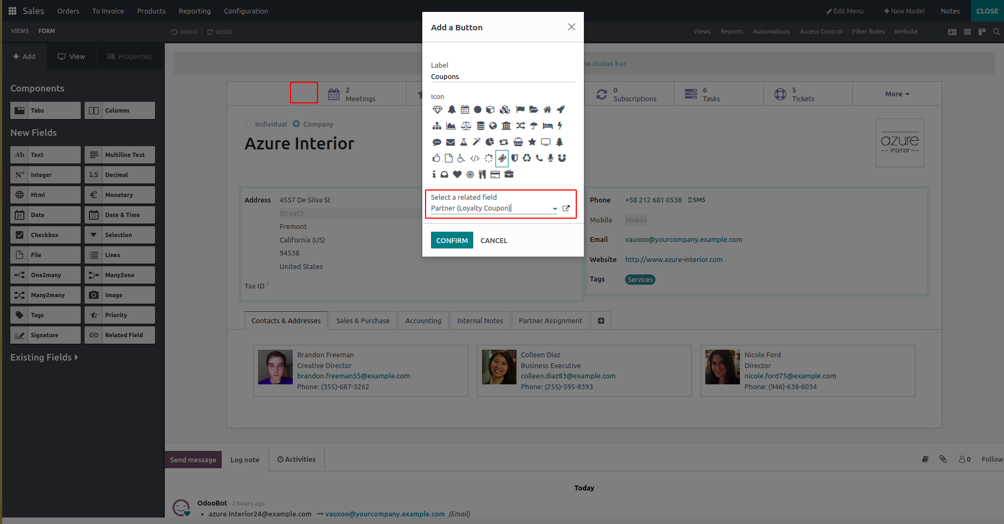
Task: Select the shopping basket icon
Action: point(518,142)
